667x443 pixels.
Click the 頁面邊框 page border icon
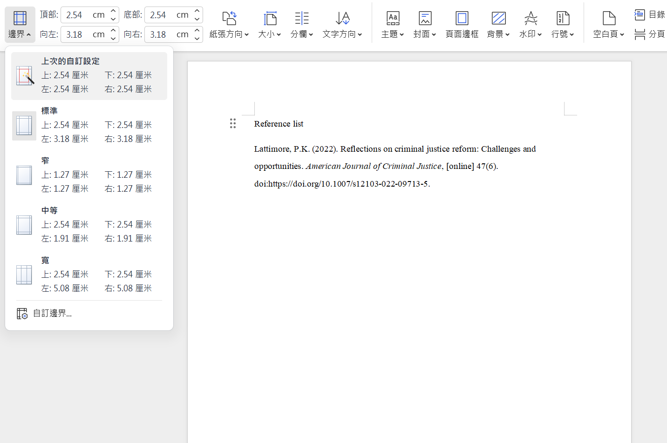(462, 19)
